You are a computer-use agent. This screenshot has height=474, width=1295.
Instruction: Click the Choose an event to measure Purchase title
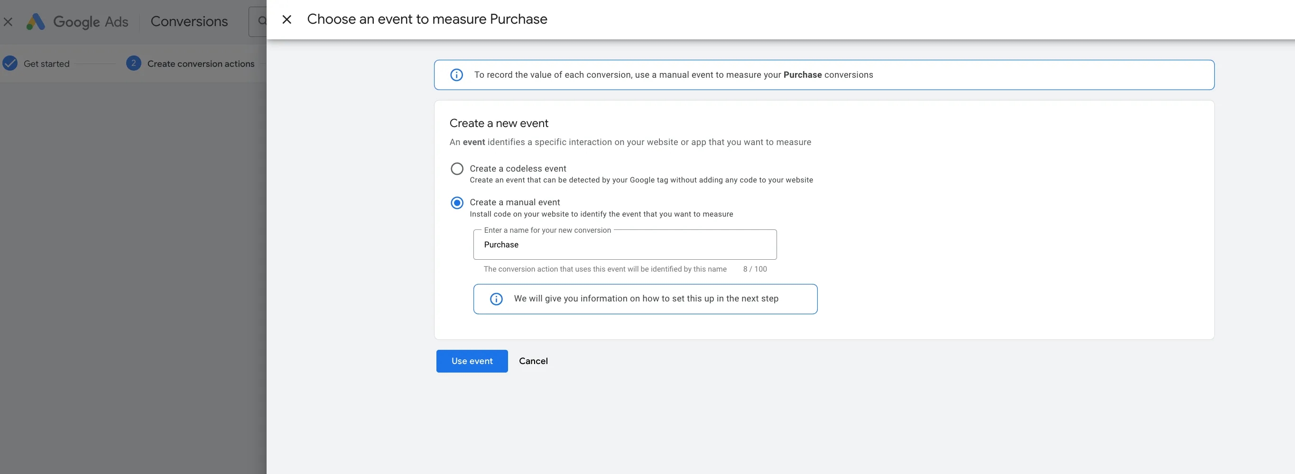coord(427,19)
